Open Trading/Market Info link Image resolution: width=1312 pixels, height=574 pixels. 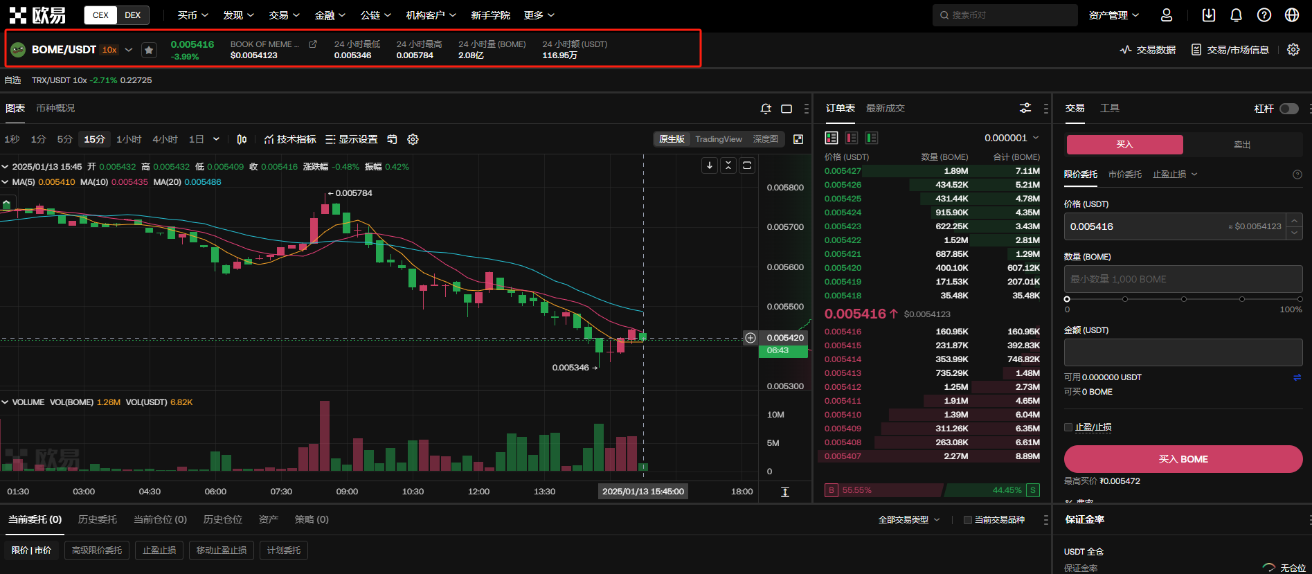click(x=1230, y=50)
